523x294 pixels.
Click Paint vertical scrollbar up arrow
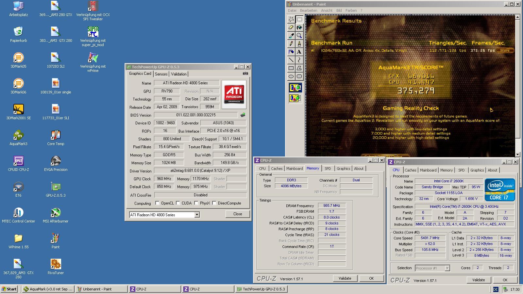coord(517,17)
